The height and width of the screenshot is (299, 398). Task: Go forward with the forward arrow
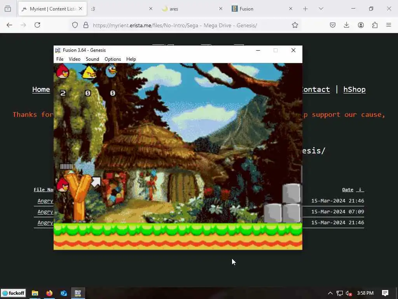tap(23, 25)
